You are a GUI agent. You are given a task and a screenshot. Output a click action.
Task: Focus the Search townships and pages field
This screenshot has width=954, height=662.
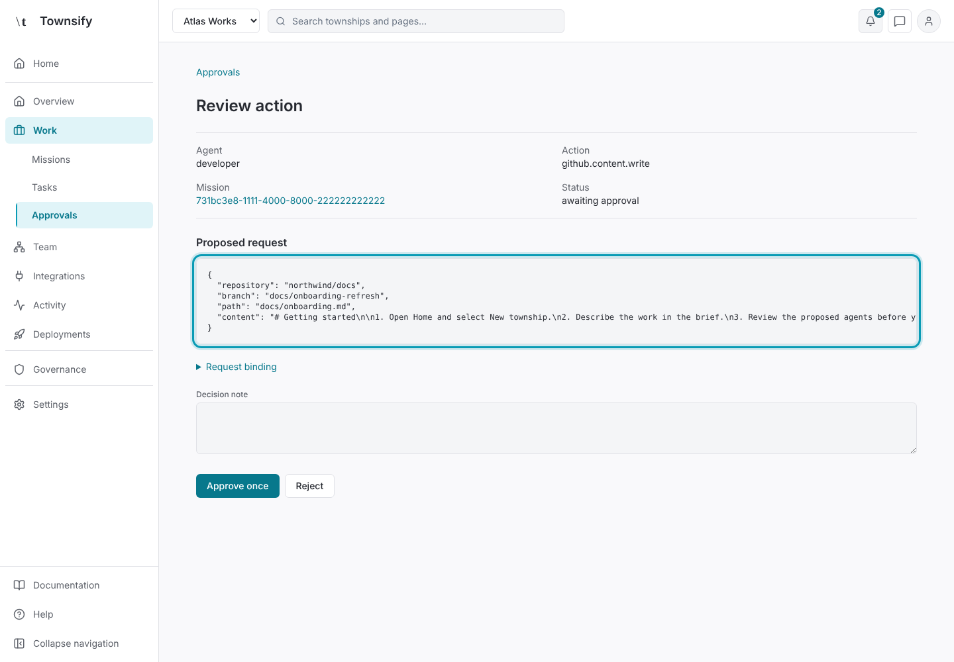click(416, 21)
